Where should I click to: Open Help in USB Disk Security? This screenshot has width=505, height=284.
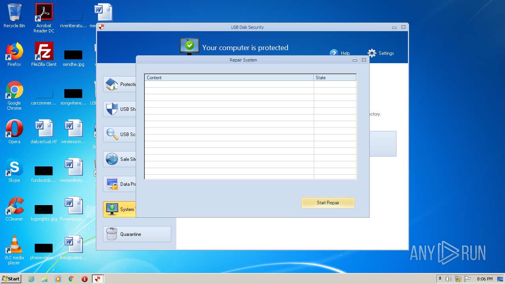pyautogui.click(x=340, y=53)
